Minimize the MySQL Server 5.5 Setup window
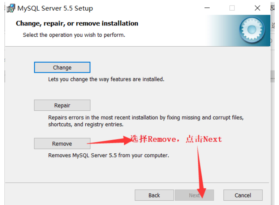279x205 pixels. click(207, 8)
